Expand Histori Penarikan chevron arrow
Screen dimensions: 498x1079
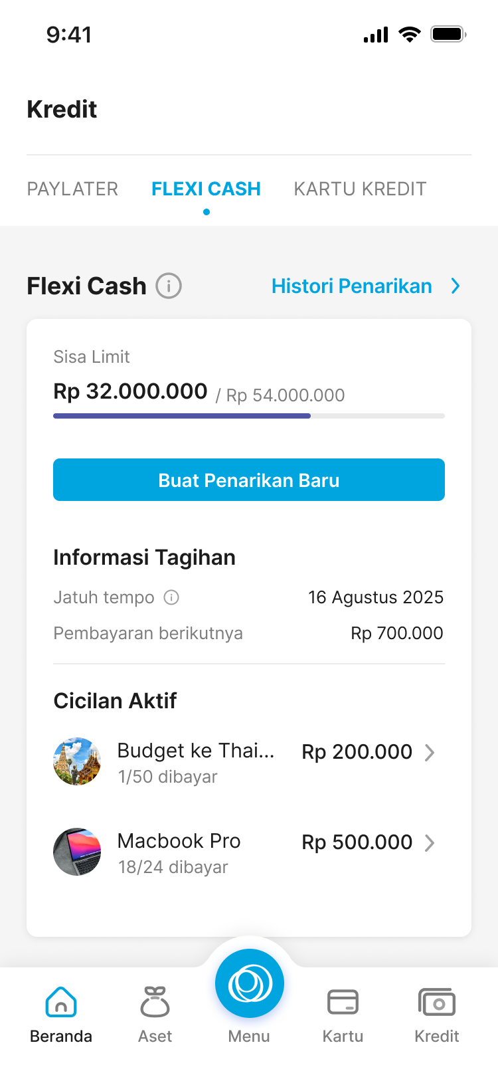[x=456, y=286]
